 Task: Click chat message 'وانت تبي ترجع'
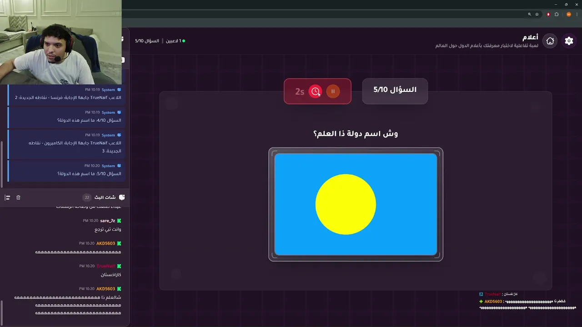click(108, 229)
